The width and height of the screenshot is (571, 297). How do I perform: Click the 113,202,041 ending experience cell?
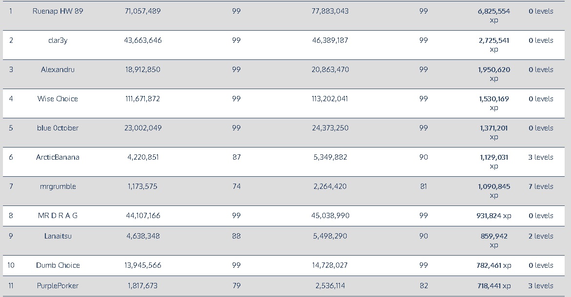point(330,99)
